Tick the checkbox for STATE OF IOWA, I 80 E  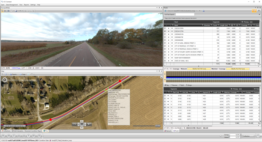[165, 61]
